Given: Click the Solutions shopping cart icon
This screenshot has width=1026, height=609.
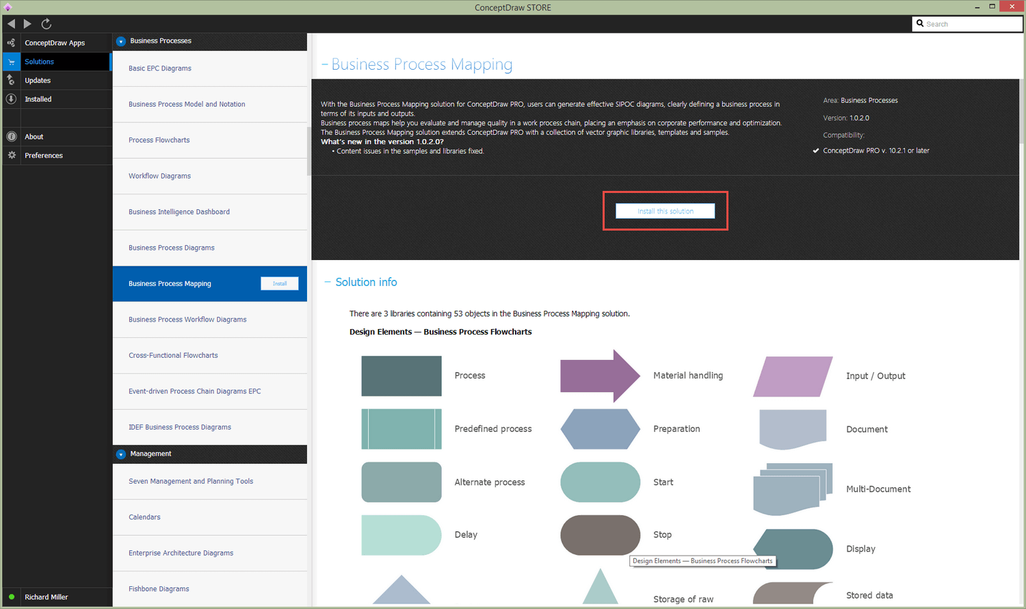Looking at the screenshot, I should (11, 62).
